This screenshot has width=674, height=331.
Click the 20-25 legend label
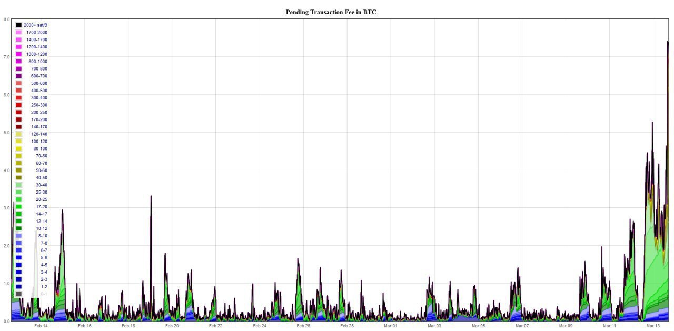coord(41,199)
